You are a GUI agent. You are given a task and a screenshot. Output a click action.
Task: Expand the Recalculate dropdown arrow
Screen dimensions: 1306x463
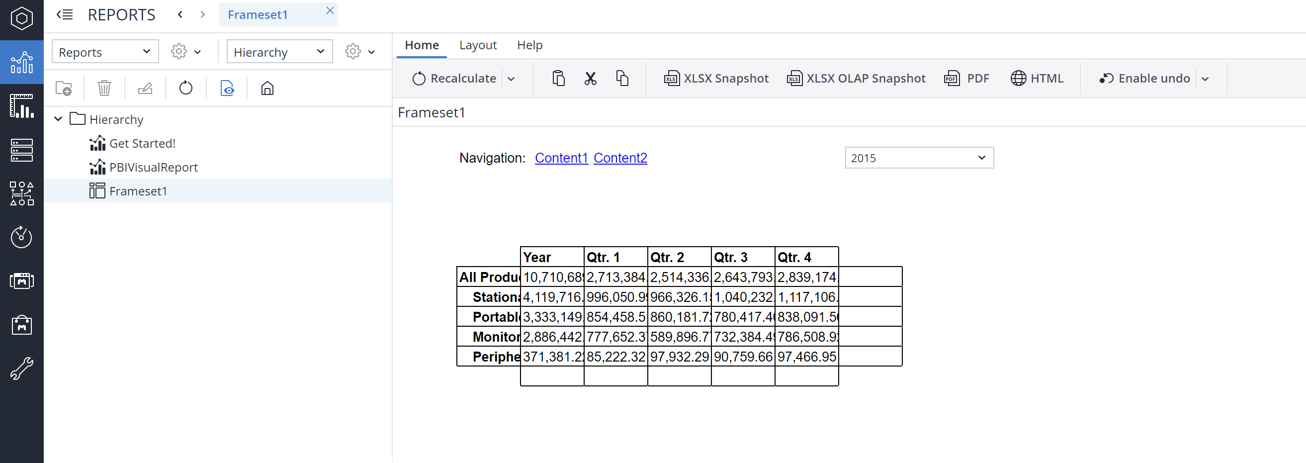coord(511,79)
